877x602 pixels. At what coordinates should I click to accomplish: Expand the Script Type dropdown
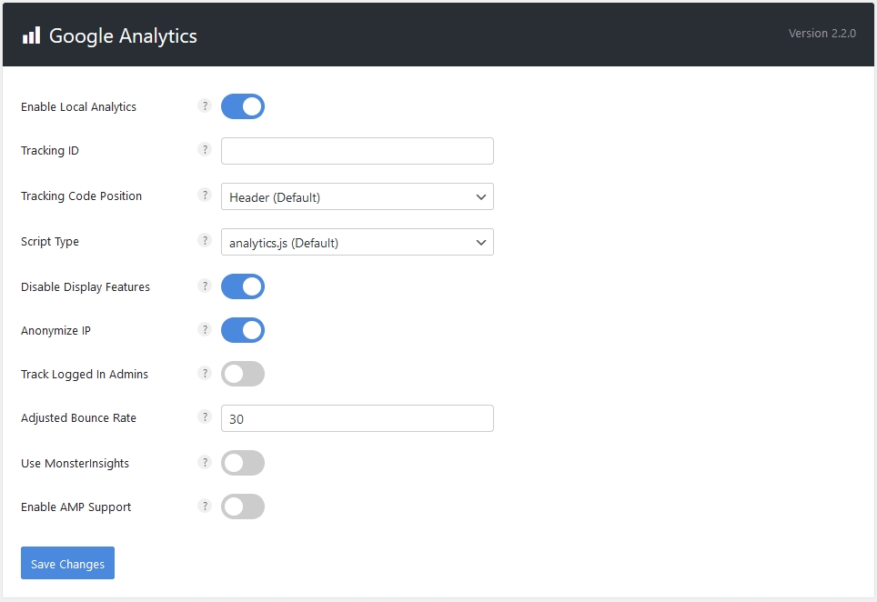(357, 242)
